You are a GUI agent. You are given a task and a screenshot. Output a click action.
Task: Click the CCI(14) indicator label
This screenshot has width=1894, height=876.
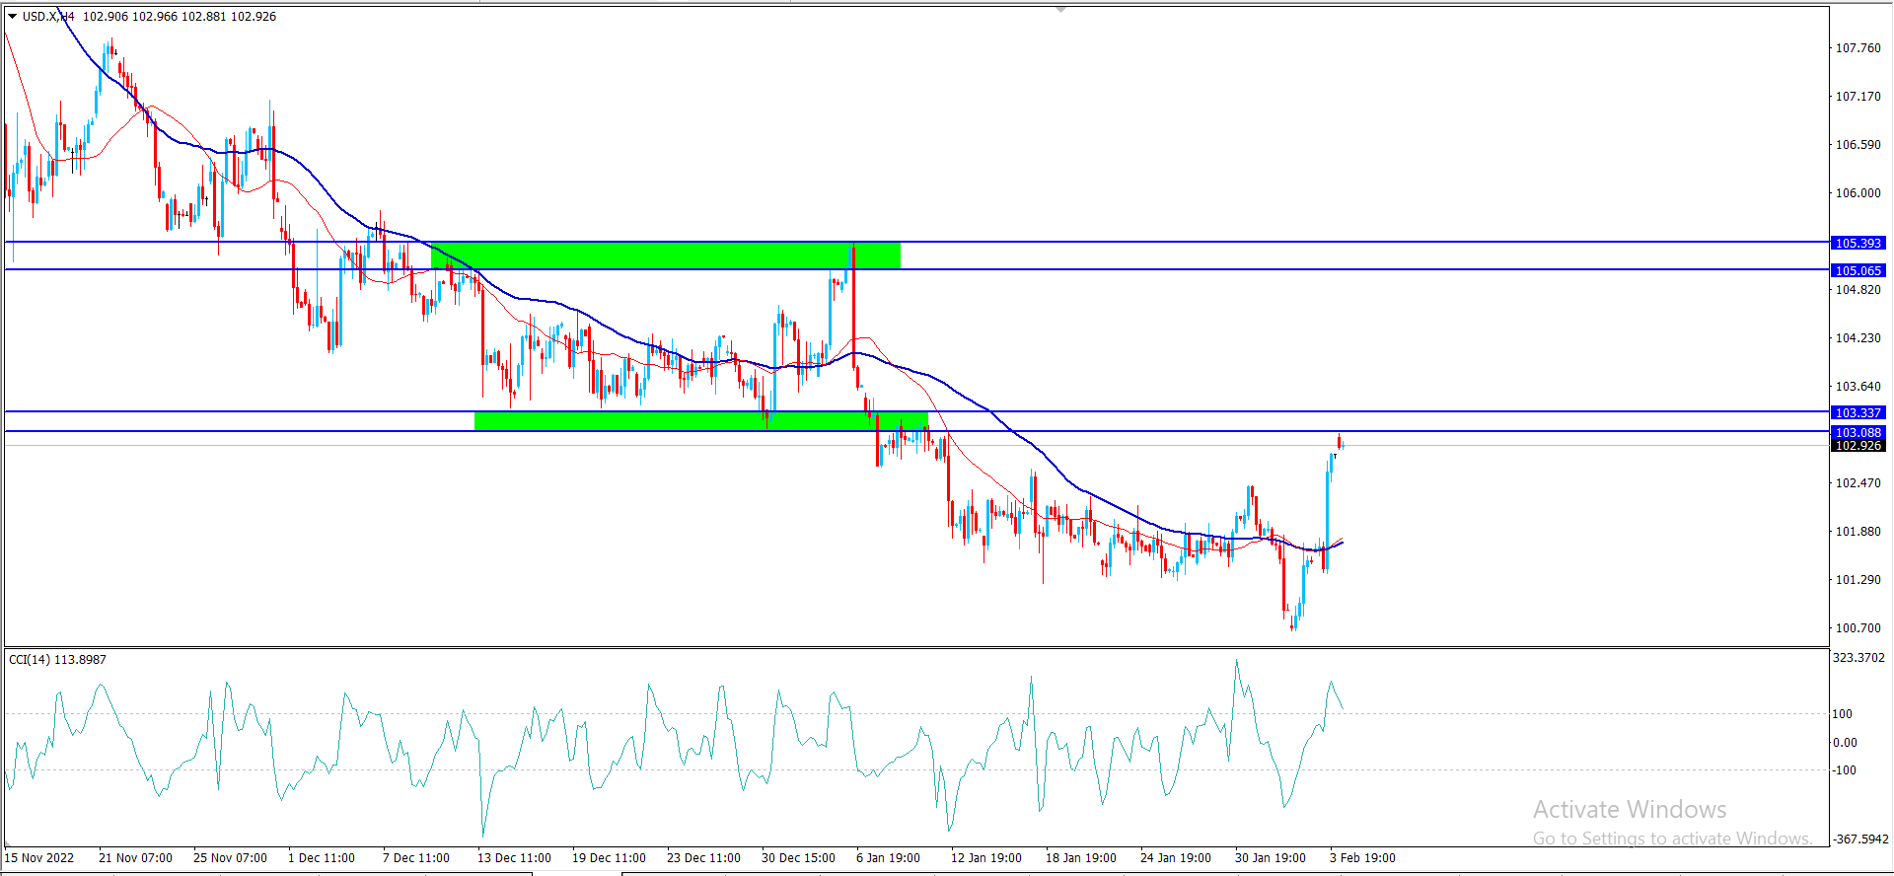(x=57, y=659)
